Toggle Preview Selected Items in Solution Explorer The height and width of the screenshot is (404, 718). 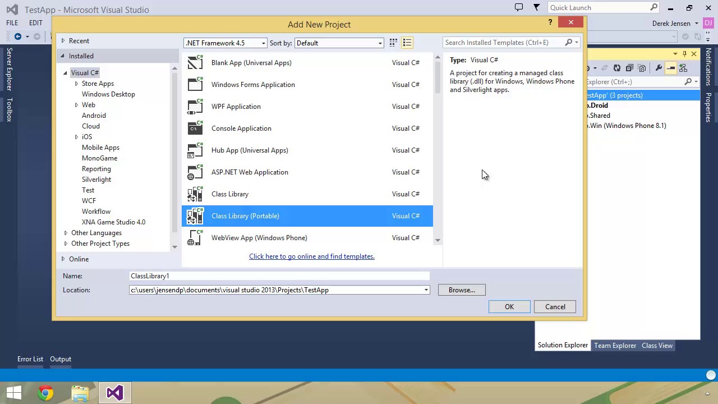click(671, 68)
